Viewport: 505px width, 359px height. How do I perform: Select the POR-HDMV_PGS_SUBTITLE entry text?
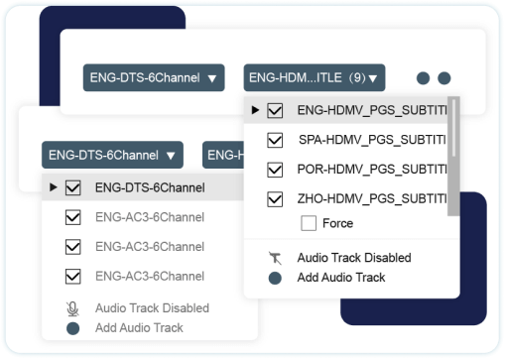[372, 170]
